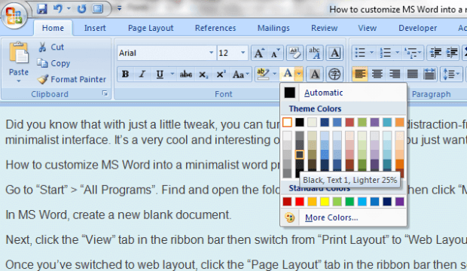The image size is (467, 271).
Task: Cut the selected text
Action: pyautogui.click(x=51, y=47)
